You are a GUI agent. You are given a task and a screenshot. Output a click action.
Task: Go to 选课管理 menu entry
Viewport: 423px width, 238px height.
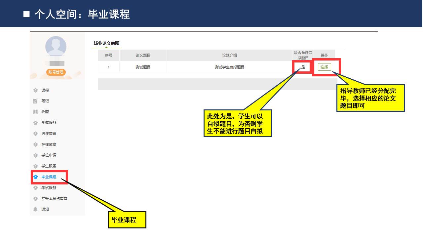pyautogui.click(x=49, y=134)
